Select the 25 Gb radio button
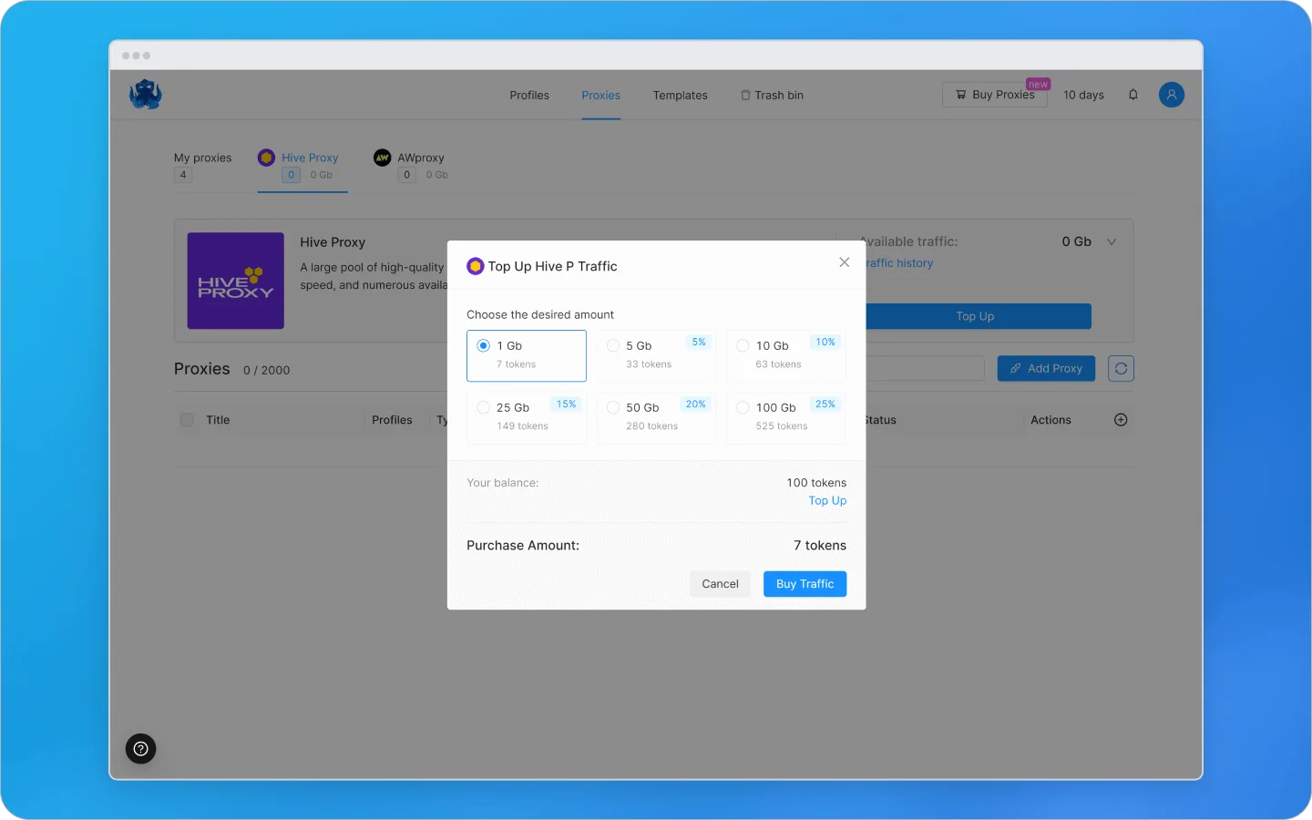Viewport: 1312px width, 820px height. pos(484,408)
